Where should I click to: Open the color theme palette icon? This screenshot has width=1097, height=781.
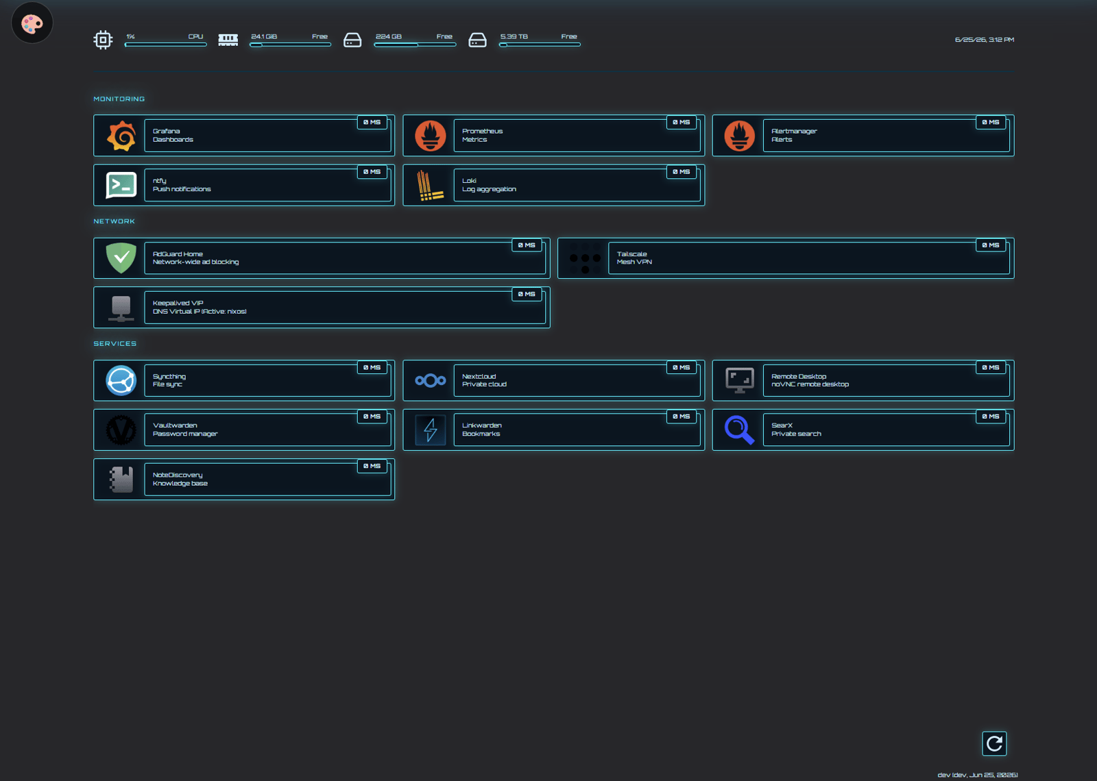coord(32,23)
